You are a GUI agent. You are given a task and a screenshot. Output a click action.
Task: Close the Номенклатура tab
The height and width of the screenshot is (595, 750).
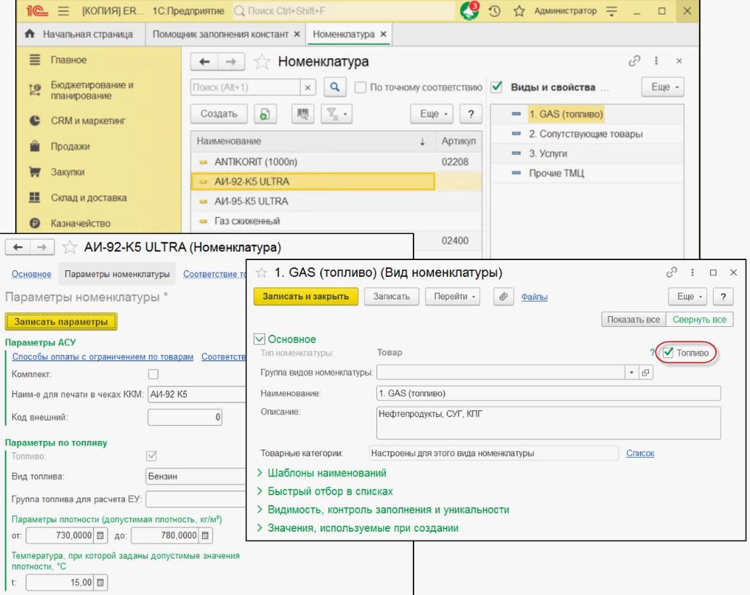(x=383, y=34)
